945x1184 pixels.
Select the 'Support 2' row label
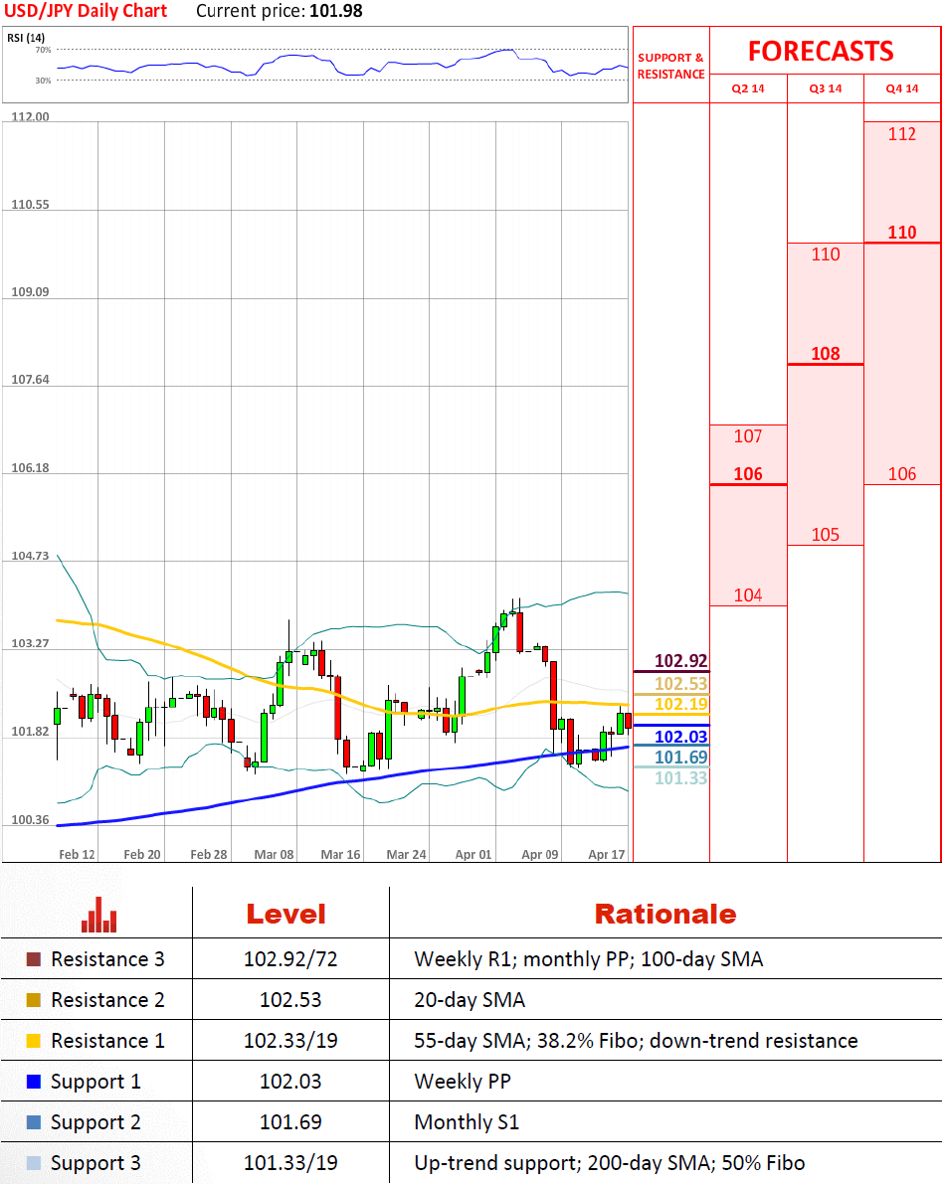[x=95, y=1122]
